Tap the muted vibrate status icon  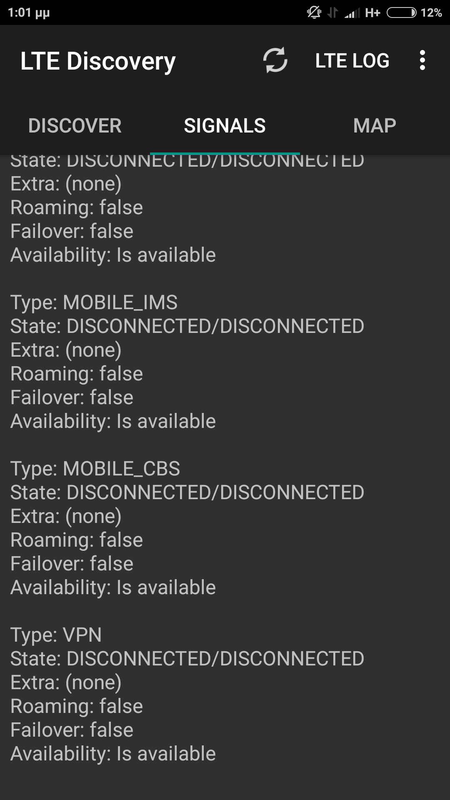314,13
